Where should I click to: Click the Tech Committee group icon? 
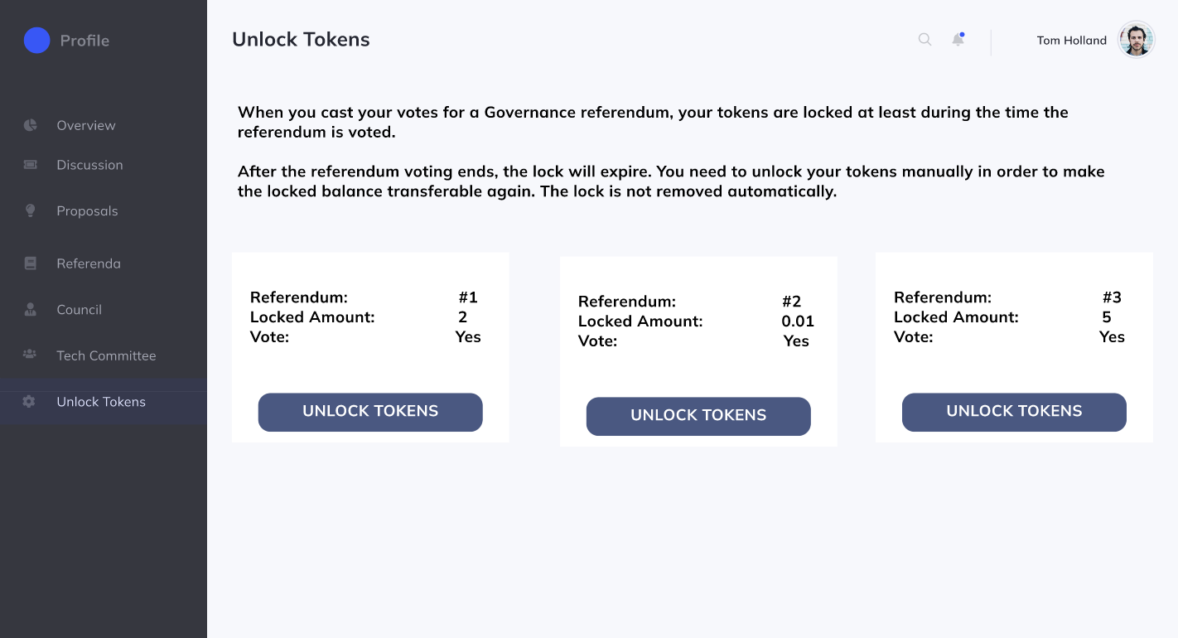click(30, 355)
